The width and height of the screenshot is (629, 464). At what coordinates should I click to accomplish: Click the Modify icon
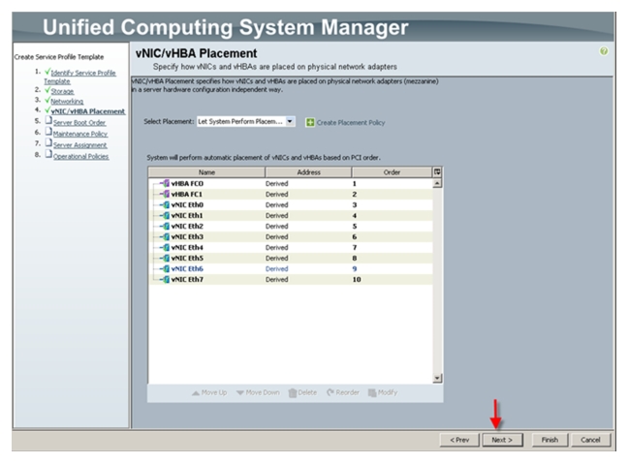pos(372,392)
